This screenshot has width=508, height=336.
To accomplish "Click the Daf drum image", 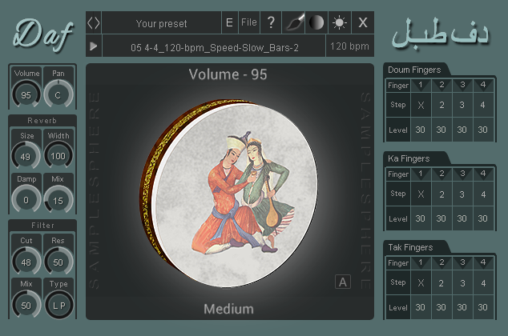I will click(x=229, y=194).
